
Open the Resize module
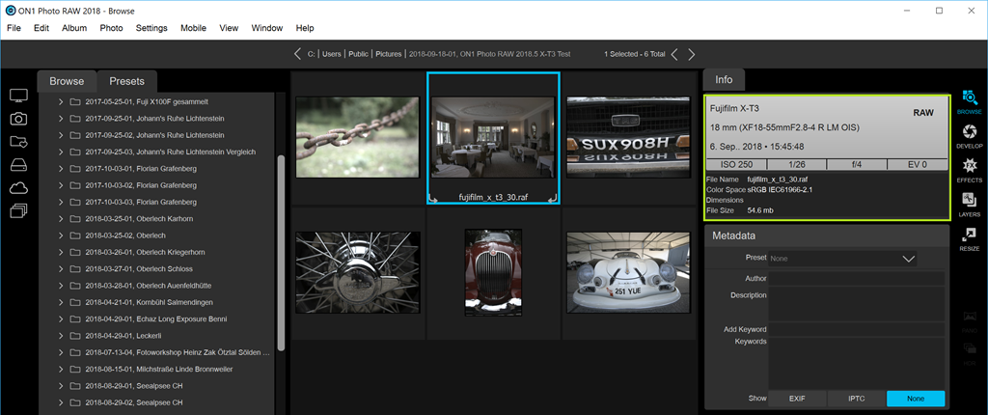969,237
